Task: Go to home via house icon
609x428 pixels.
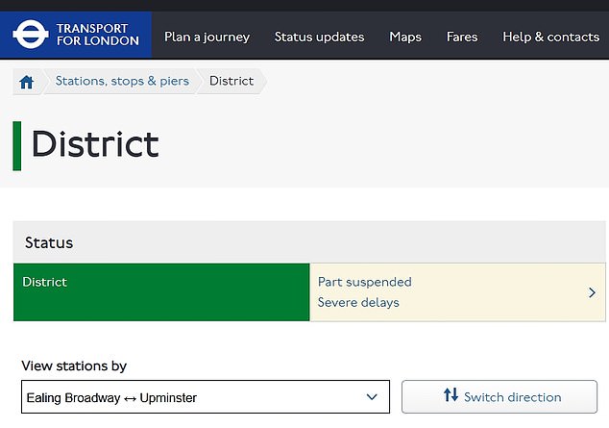Action: (27, 82)
